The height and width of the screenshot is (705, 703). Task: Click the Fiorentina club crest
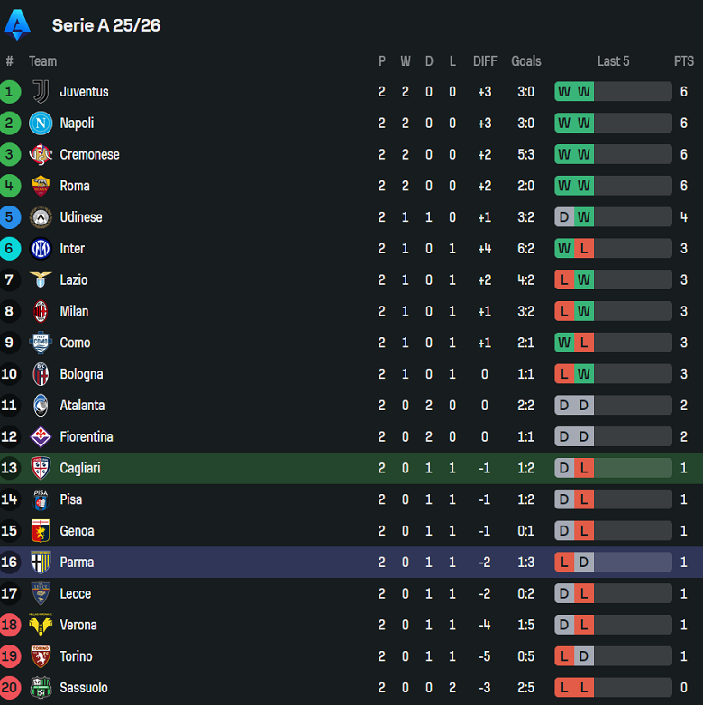(41, 437)
